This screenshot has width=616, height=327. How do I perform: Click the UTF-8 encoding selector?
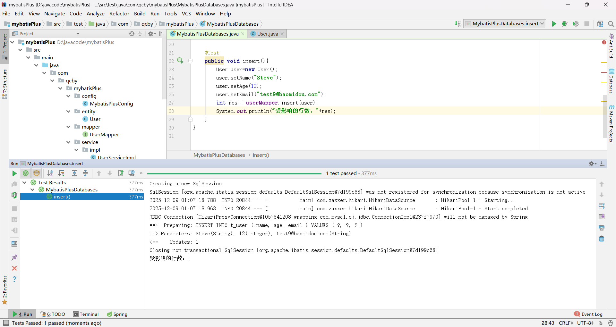click(585, 323)
